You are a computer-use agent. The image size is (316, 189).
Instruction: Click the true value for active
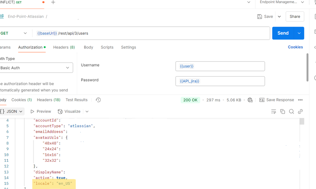click(x=61, y=178)
